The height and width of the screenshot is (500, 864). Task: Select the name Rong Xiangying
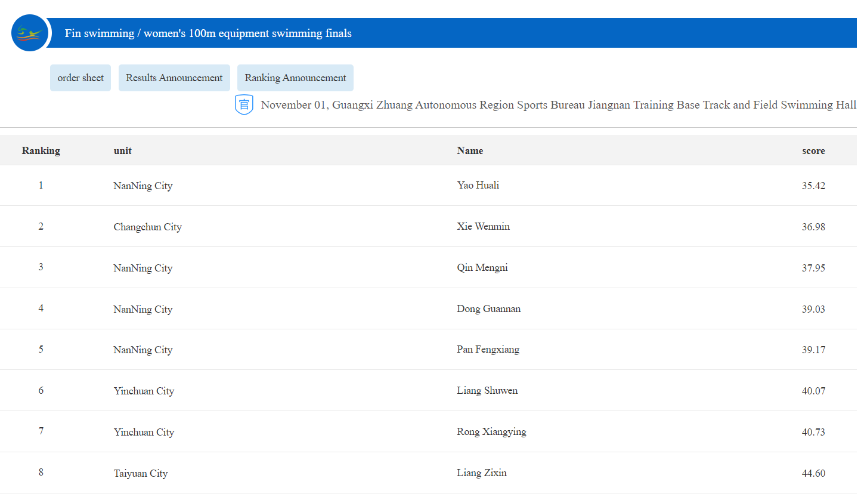click(492, 432)
